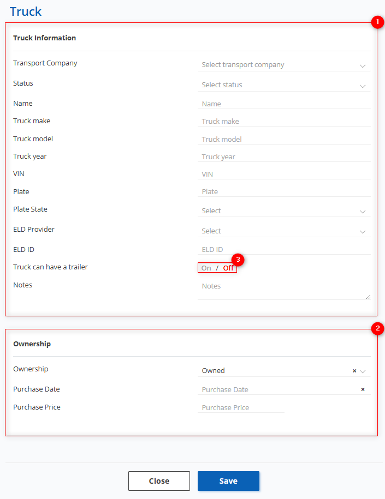Clear the Ownership selection with the × icon
Viewport: 385px width, 499px height.
(x=354, y=371)
